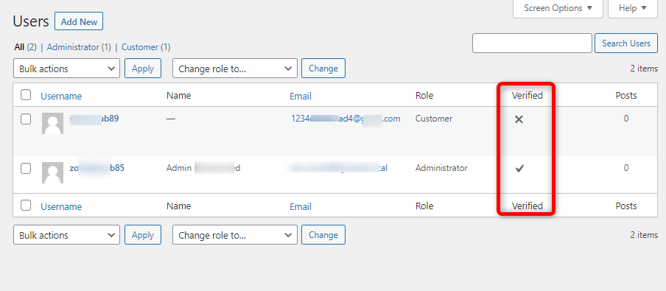This screenshot has height=291, width=666.
Task: Open the username ending in b89
Action: click(94, 119)
